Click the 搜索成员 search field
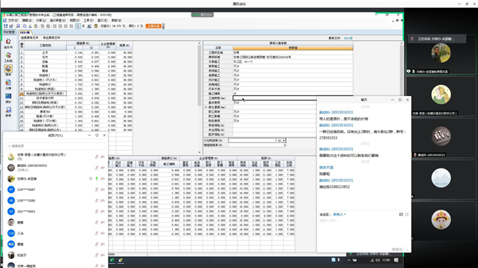The image size is (478, 268). 56,146
